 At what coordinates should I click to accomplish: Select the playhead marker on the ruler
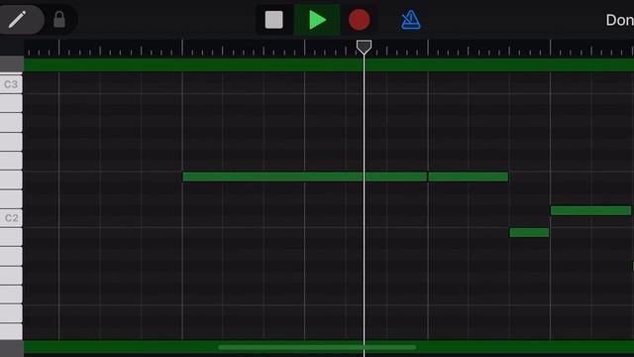pos(364,47)
